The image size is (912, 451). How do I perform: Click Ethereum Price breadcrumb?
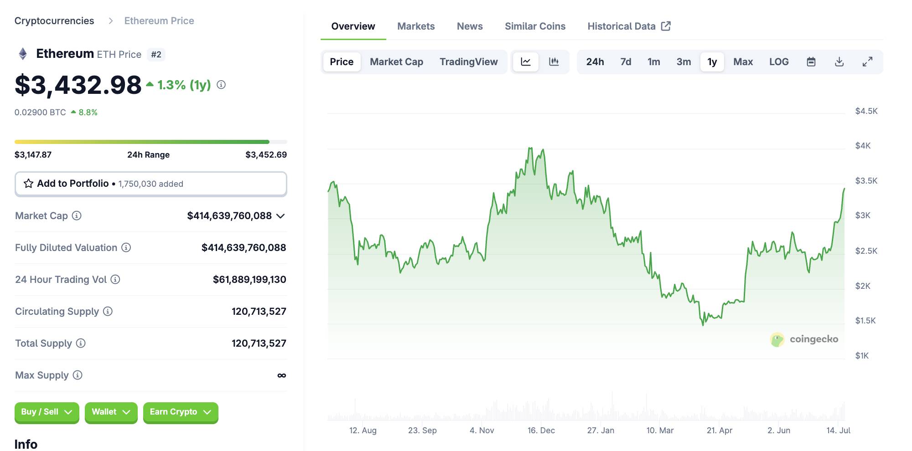point(159,21)
